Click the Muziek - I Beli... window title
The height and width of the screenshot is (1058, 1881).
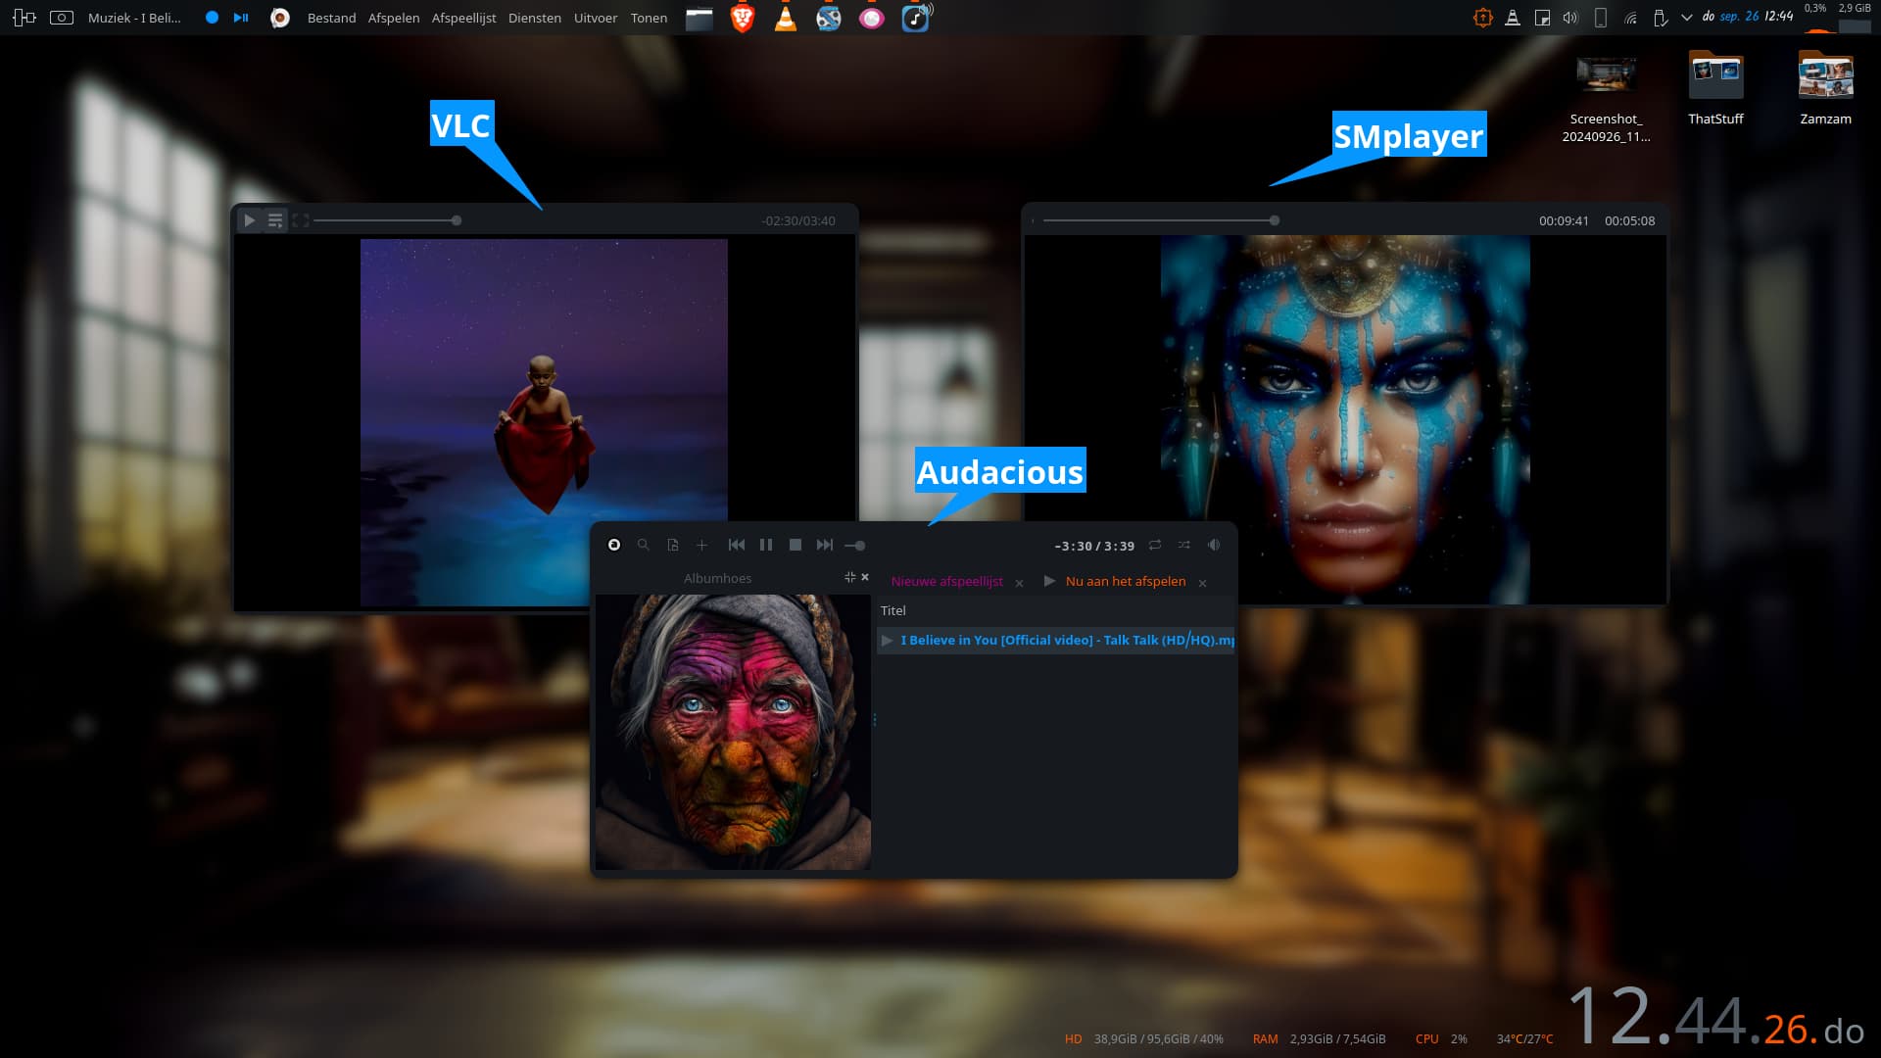pyautogui.click(x=134, y=18)
